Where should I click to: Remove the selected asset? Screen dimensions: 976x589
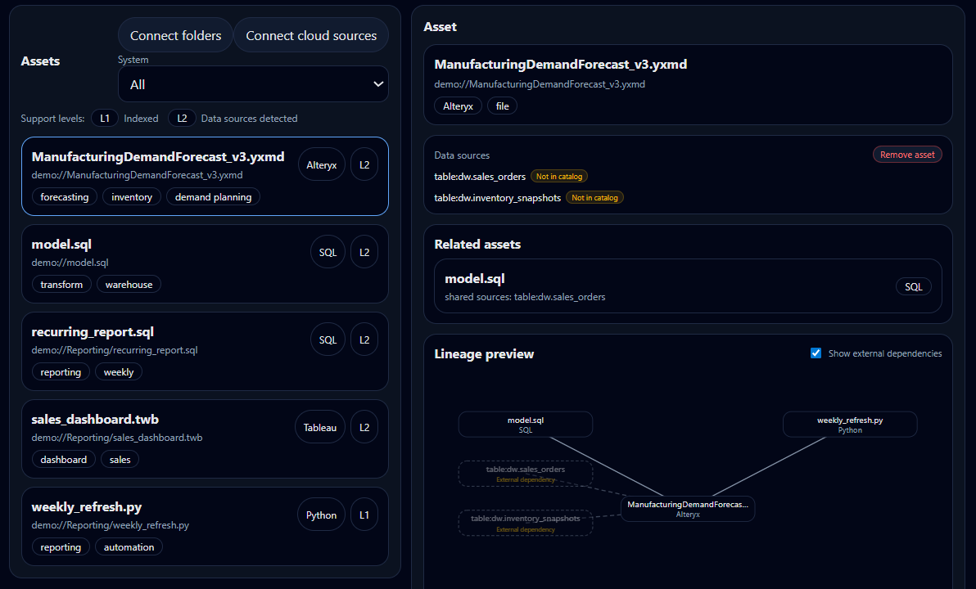coord(907,155)
